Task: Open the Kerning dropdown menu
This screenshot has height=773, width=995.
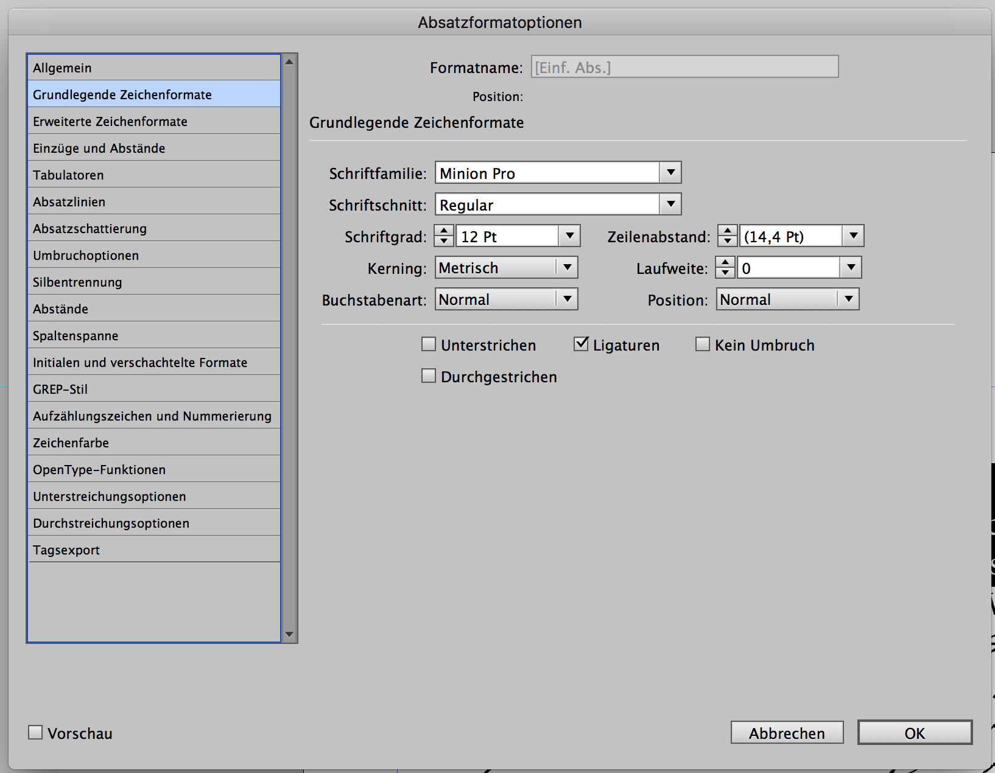Action: pyautogui.click(x=567, y=267)
